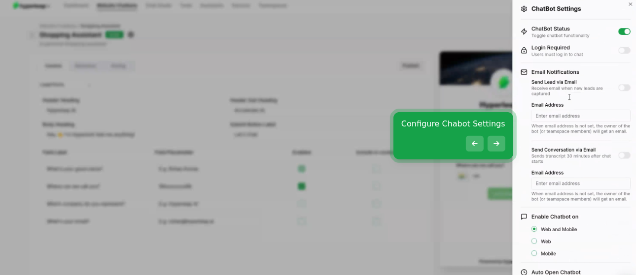Go back with the left arrow in the green tooltip

474,144
